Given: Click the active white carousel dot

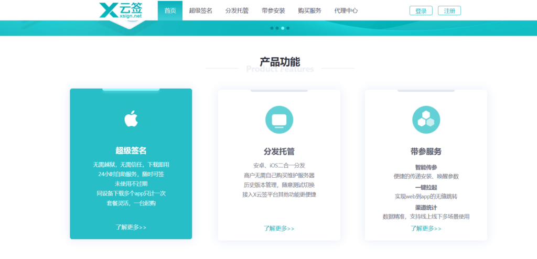Looking at the screenshot, I should (283, 28).
